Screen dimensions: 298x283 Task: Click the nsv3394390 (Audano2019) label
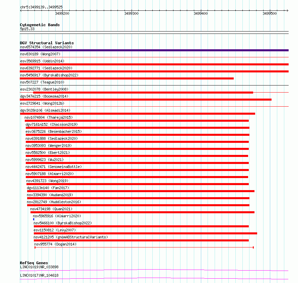click(50, 195)
